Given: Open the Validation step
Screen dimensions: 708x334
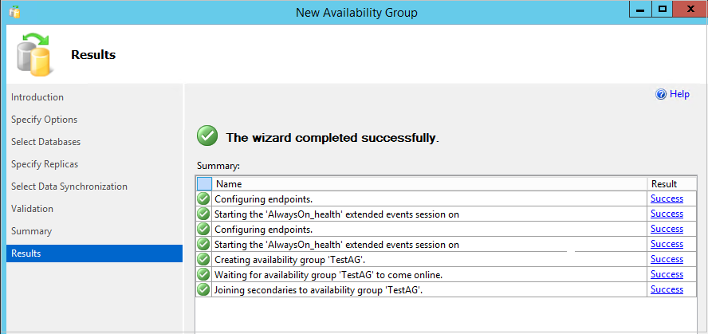Looking at the screenshot, I should (33, 209).
